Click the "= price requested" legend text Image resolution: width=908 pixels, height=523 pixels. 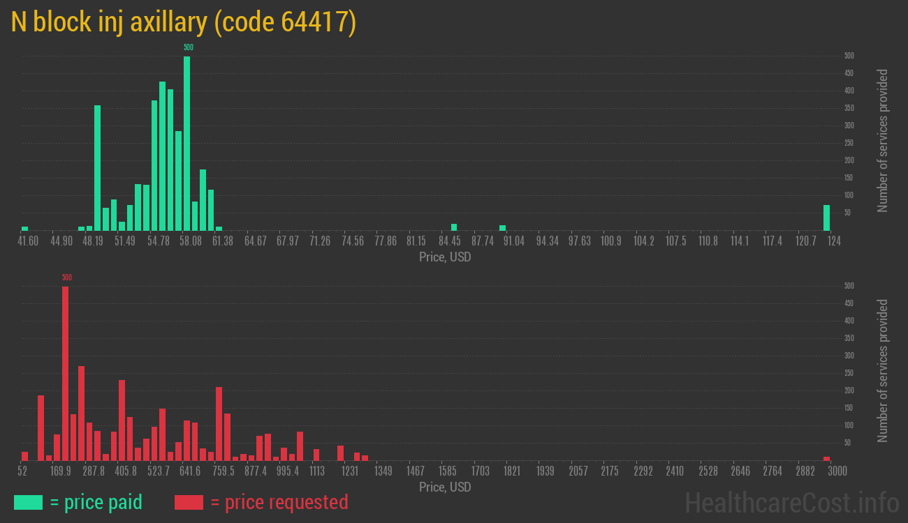(x=279, y=502)
